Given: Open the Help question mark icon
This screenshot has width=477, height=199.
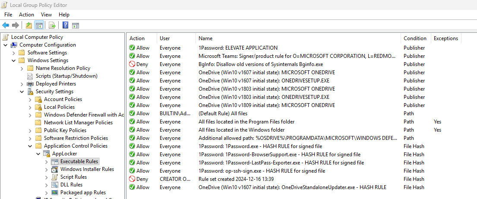Looking at the screenshot, I should click(65, 25).
